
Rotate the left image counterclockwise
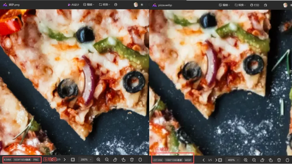115,160
